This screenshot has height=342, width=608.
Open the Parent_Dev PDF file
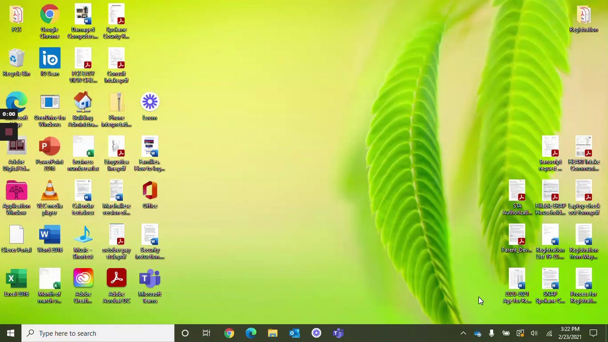point(517,239)
